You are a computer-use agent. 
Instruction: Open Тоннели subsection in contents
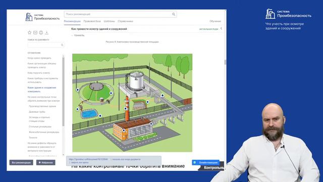click(33, 138)
